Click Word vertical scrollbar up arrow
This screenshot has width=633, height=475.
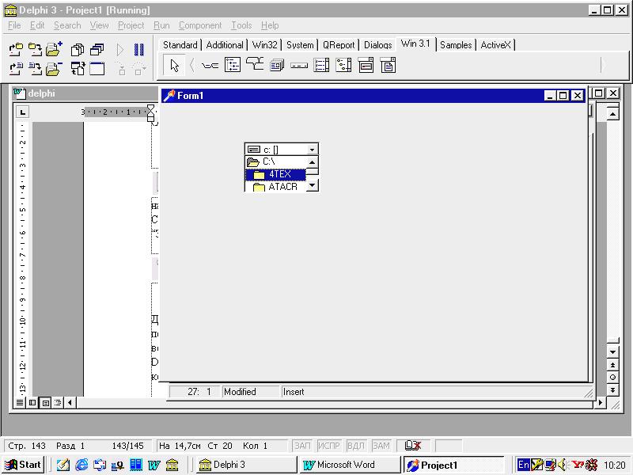tap(612, 114)
